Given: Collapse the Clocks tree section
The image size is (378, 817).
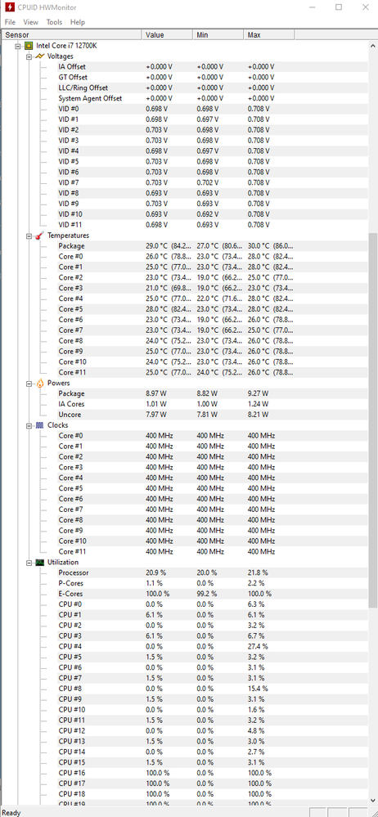Looking at the screenshot, I should tap(29, 425).
